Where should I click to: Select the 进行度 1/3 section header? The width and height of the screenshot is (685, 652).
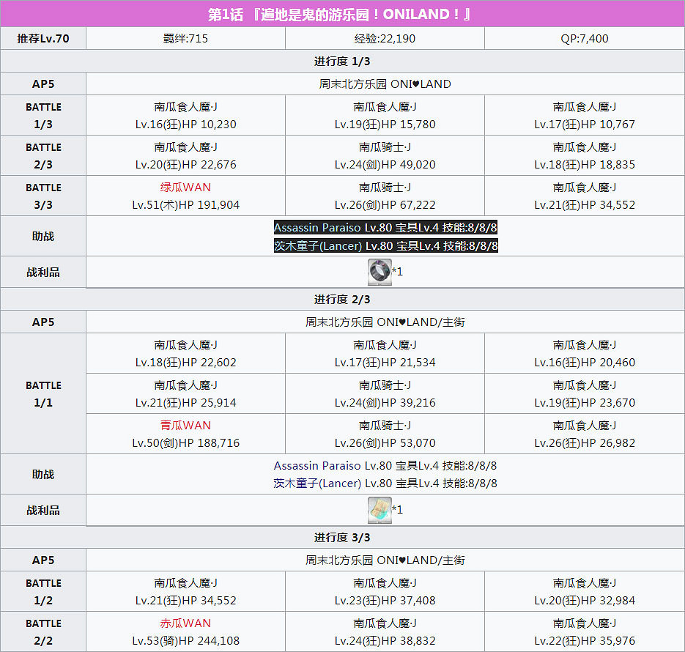pyautogui.click(x=342, y=61)
